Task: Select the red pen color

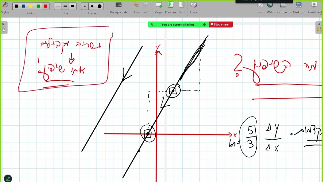Action: pyautogui.click(x=45, y=6)
